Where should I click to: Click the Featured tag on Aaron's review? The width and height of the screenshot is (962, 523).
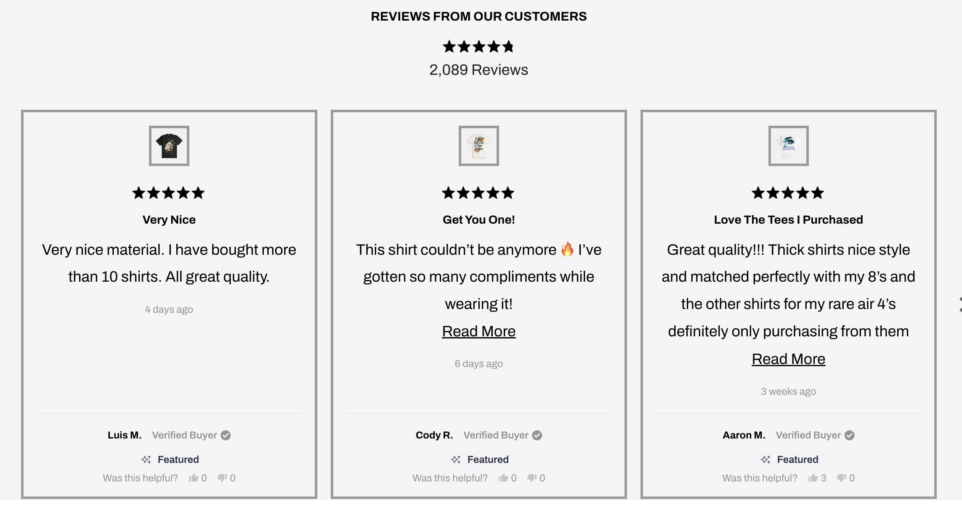(790, 460)
